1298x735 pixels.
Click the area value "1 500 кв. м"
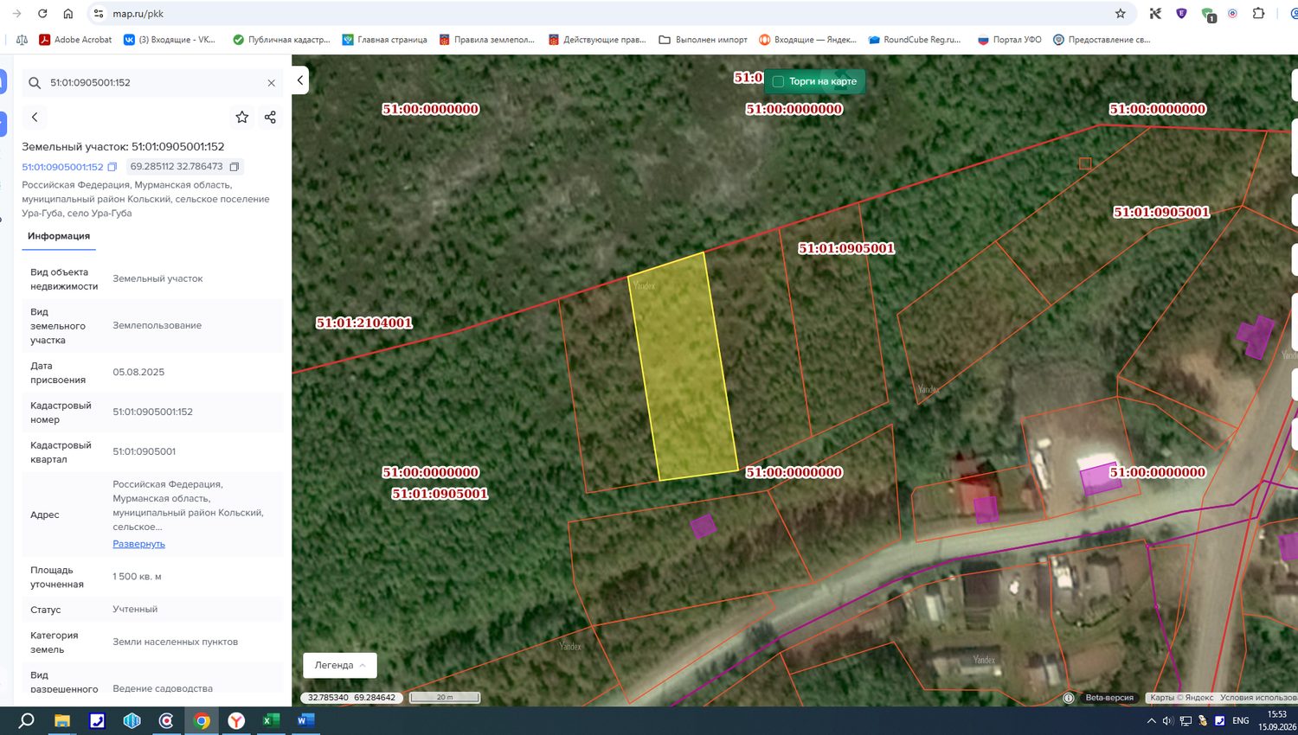coord(137,577)
